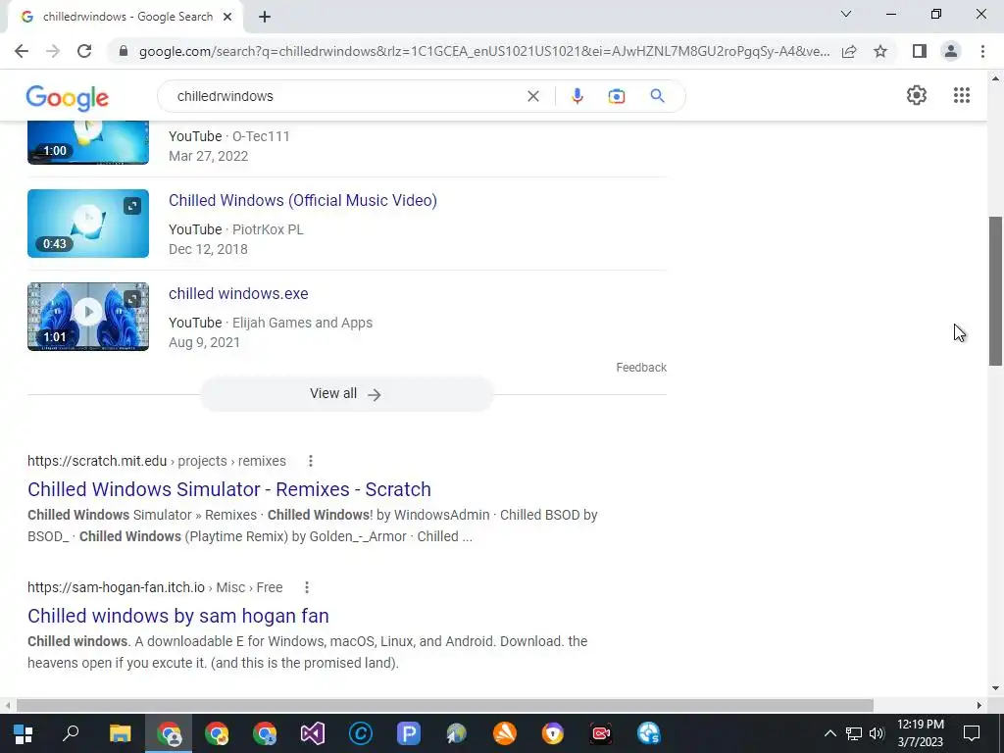
Task: Open the clock showing 12:19 PM
Action: (x=920, y=733)
